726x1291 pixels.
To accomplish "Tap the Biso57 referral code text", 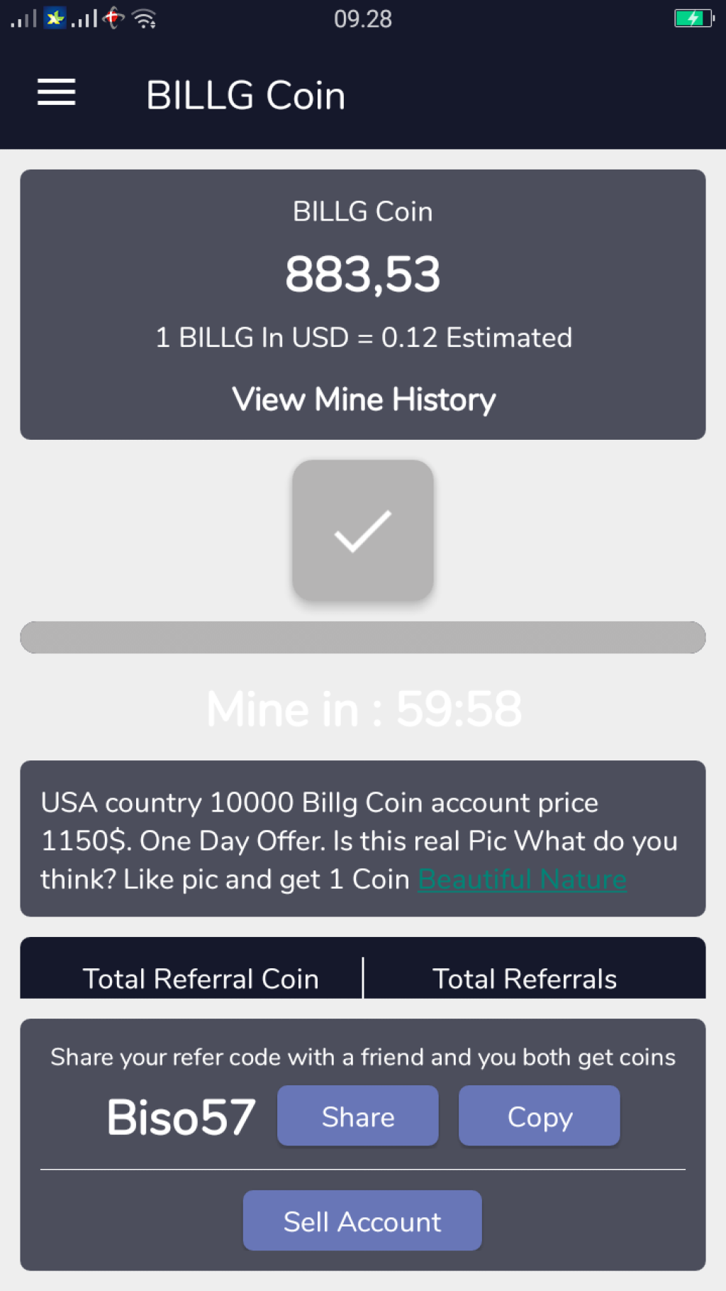I will tap(181, 1117).
